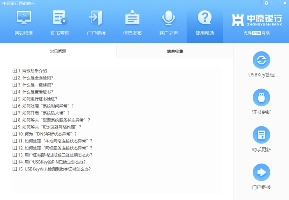The height and width of the screenshot is (200, 289).
Task: Expand question 15 USBKey内未检测到数字证书
Action: 15,169
